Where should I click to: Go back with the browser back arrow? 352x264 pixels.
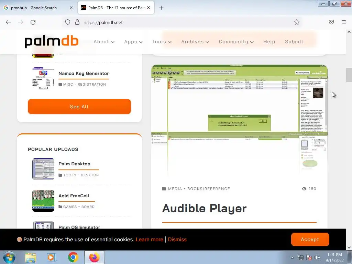coord(8,22)
